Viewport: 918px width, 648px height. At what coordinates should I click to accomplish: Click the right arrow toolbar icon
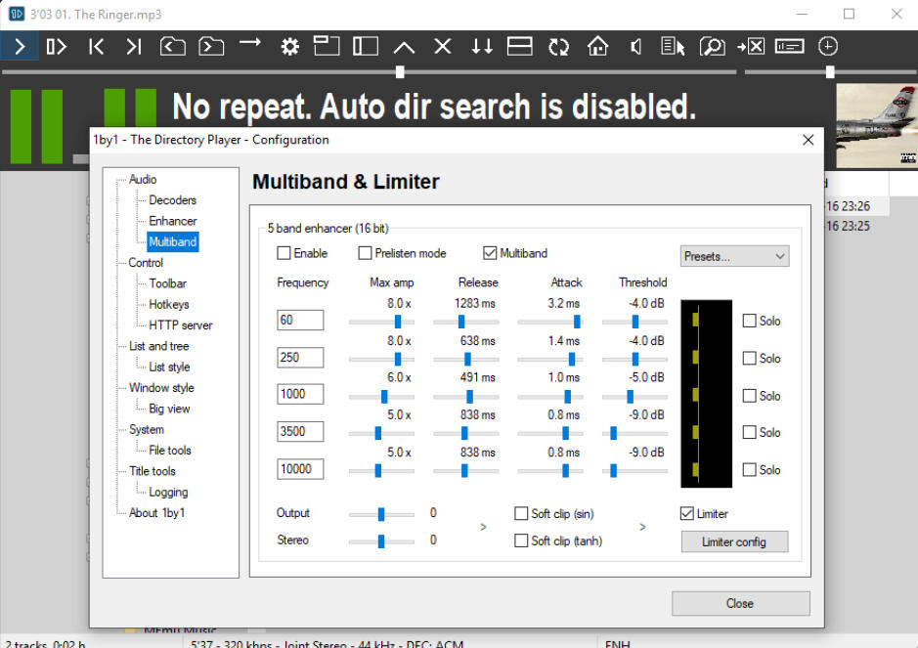250,42
